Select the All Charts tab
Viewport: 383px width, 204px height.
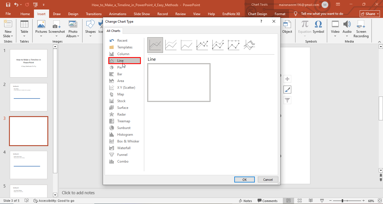tap(114, 31)
